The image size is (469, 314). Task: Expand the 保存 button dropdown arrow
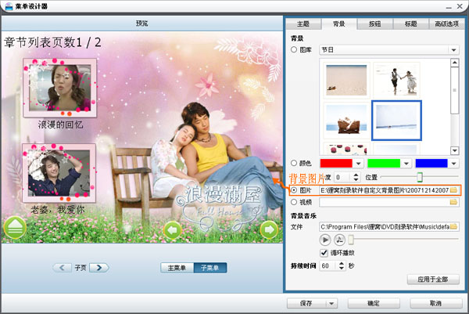coord(331,303)
